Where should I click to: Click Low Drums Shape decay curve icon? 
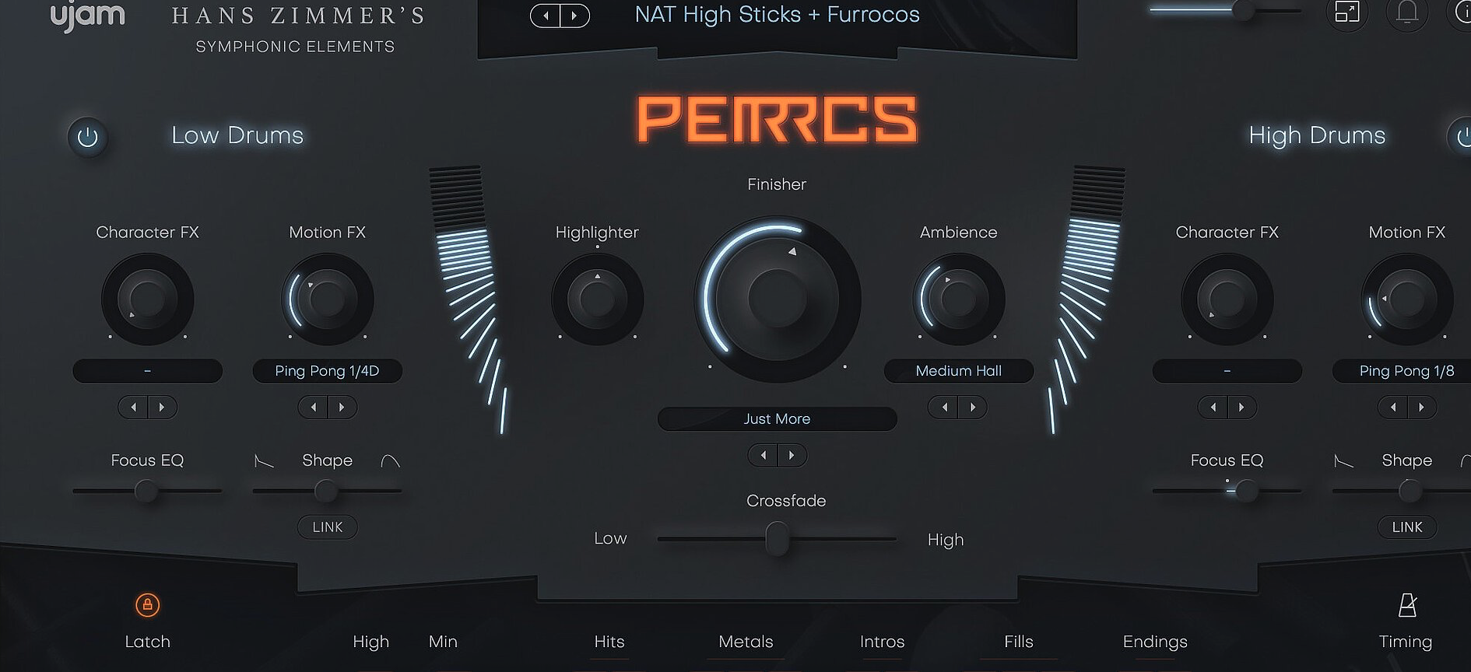pyautogui.click(x=265, y=461)
